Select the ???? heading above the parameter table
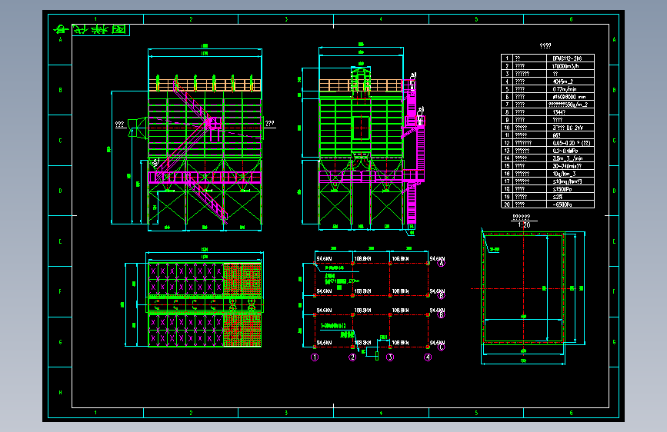 click(x=545, y=45)
